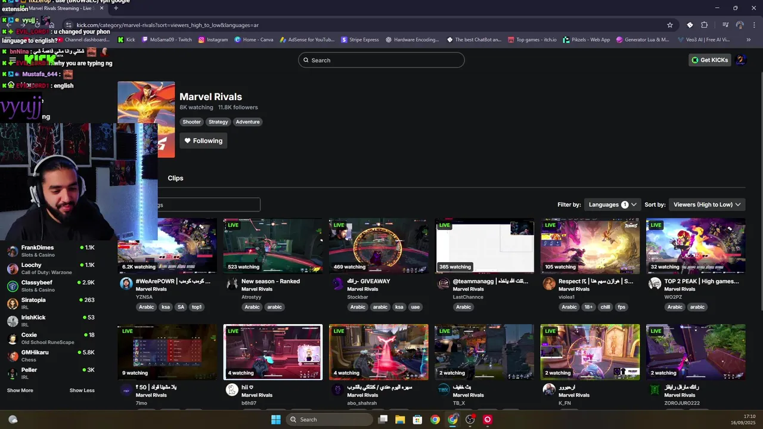Open the Respect stream thumbnail by violea1
Image resolution: width=763 pixels, height=429 pixels.
(590, 245)
